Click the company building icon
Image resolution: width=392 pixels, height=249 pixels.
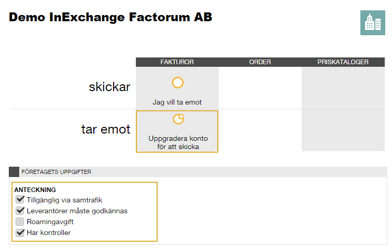372,23
